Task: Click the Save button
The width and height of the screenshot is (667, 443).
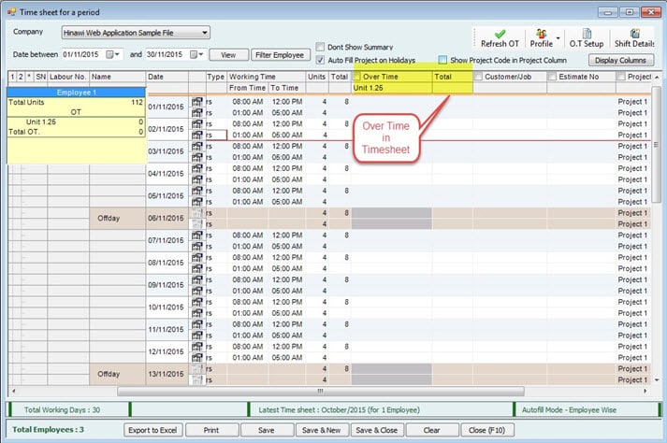Action: tap(267, 430)
